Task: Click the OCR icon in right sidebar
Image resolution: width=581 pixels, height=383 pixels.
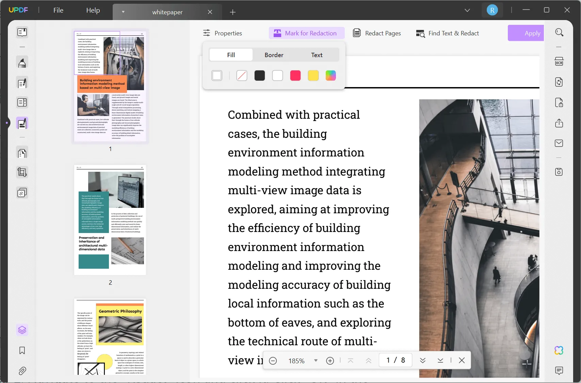Action: coord(559,62)
